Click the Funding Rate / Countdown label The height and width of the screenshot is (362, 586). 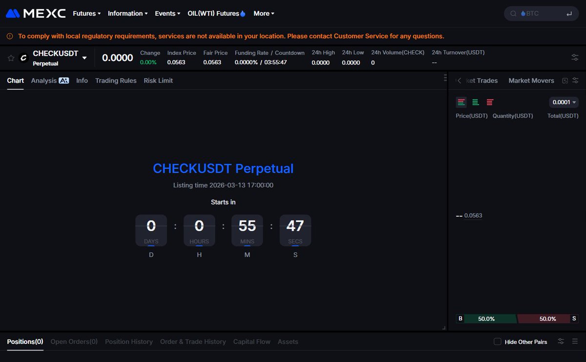pyautogui.click(x=270, y=53)
